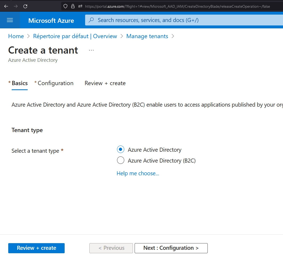The height and width of the screenshot is (258, 283).
Task: Select Azure Active Directory (B2C) radio option
Action: (120, 160)
